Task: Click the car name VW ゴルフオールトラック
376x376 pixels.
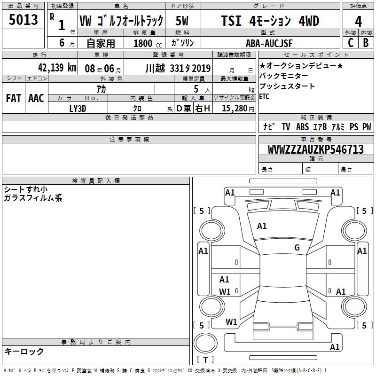Action: point(121,21)
